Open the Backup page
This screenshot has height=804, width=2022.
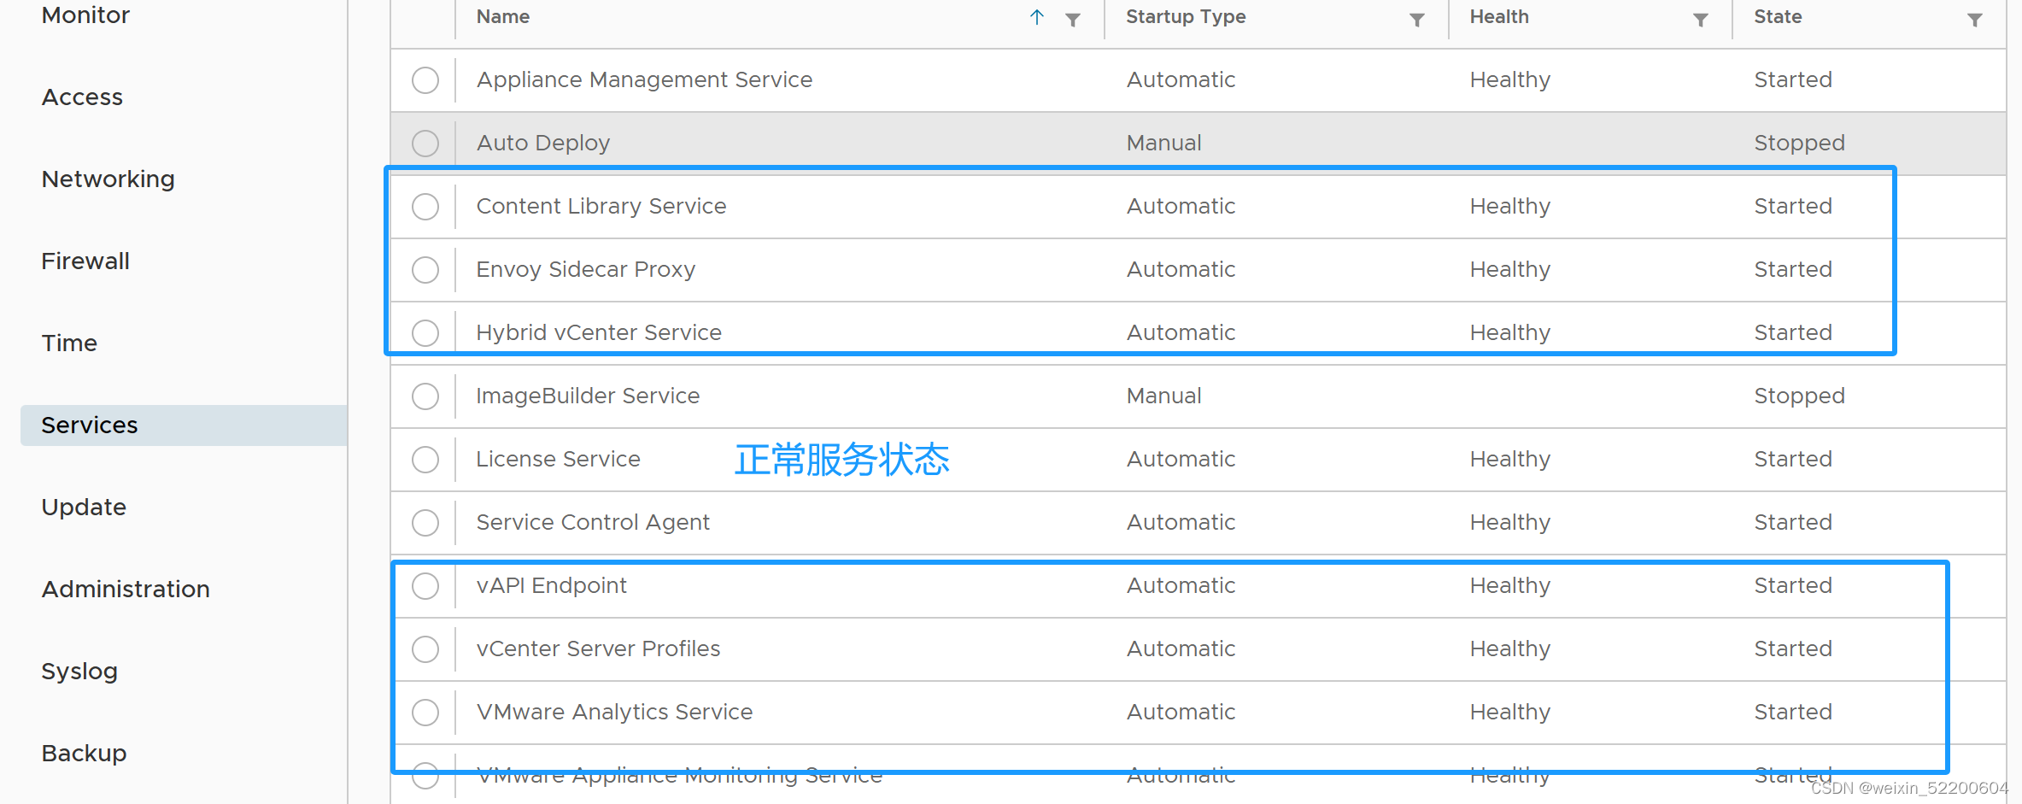pyautogui.click(x=84, y=754)
